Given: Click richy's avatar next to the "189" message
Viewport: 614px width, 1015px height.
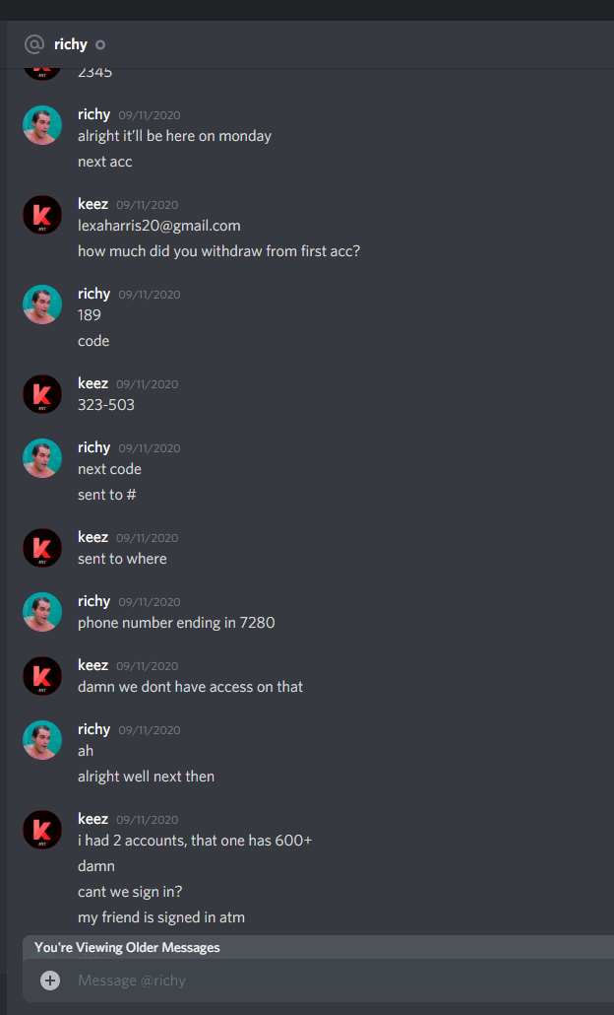Looking at the screenshot, I should tap(42, 304).
